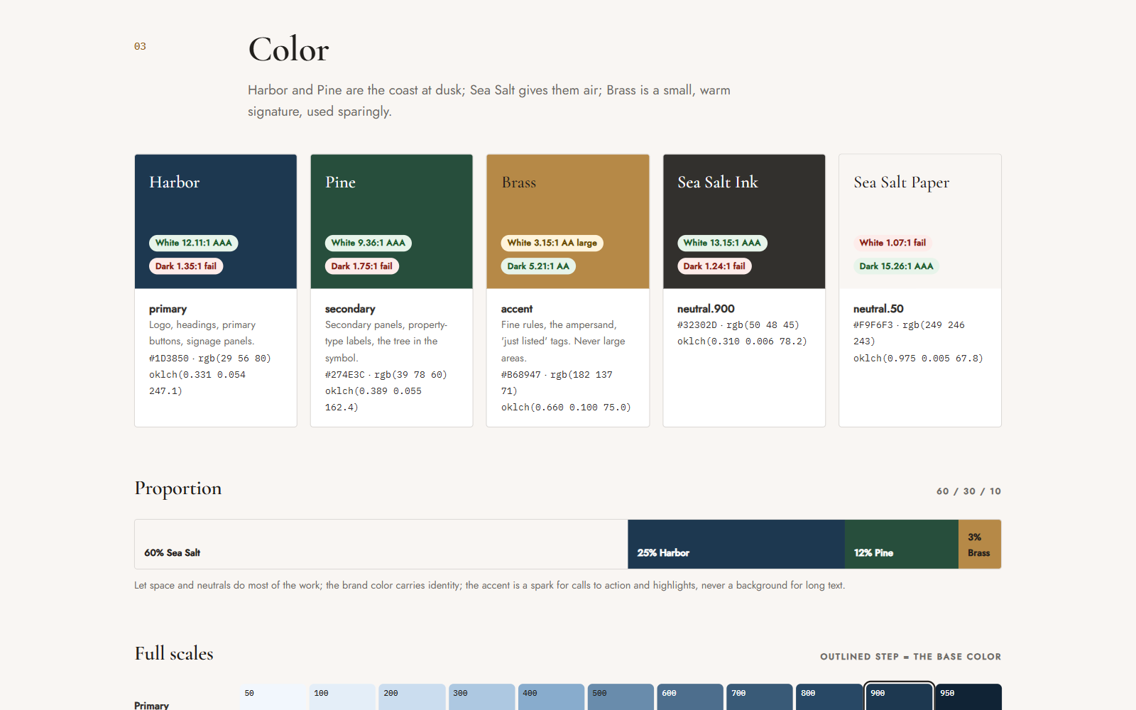Click the 12% Pine proportion segment
1136x710 pixels.
click(x=902, y=544)
